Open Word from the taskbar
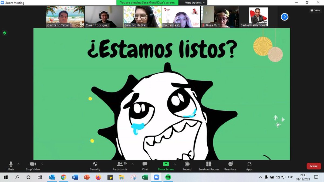This screenshot has width=324, height=182. (75, 177)
